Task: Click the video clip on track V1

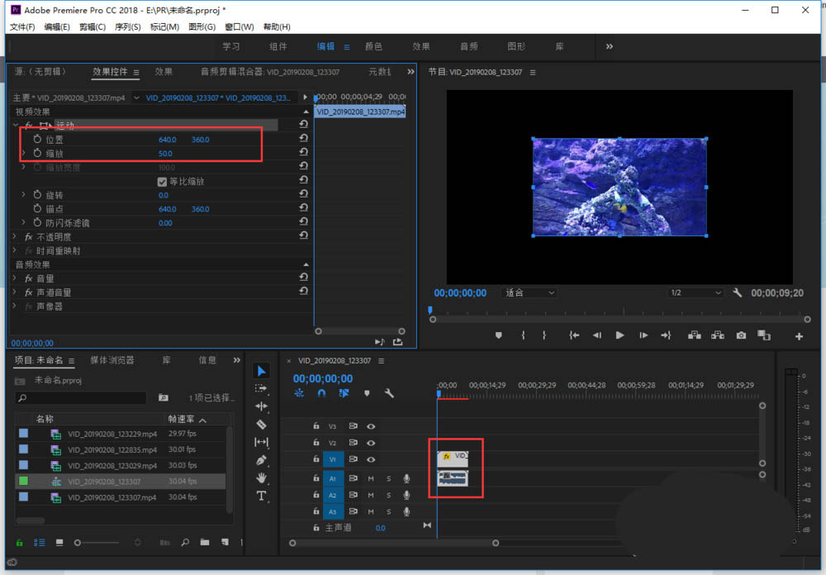Action: point(453,459)
